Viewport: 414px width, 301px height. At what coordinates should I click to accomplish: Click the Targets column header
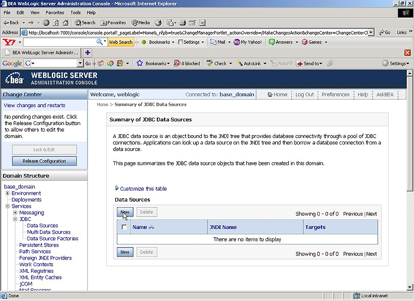tap(315, 227)
